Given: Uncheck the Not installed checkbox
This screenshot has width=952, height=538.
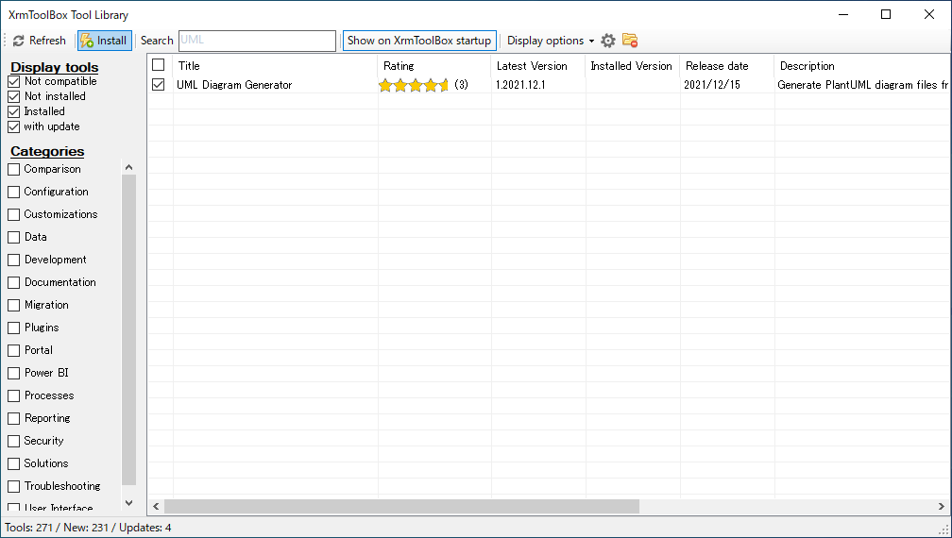Looking at the screenshot, I should [14, 96].
